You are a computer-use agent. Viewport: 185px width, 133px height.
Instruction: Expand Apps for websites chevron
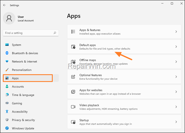176,92
